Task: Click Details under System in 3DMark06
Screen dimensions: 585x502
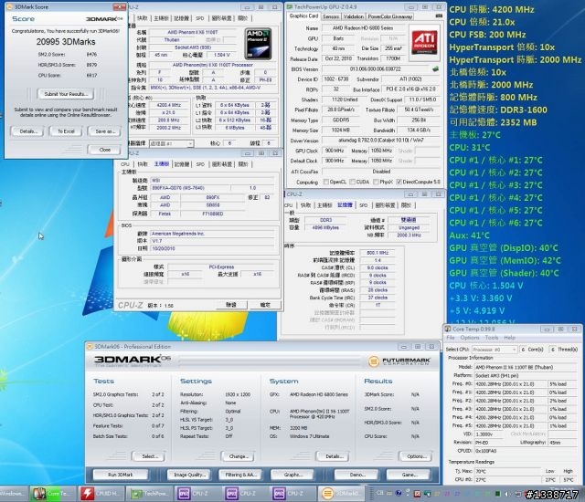Action: (333, 456)
